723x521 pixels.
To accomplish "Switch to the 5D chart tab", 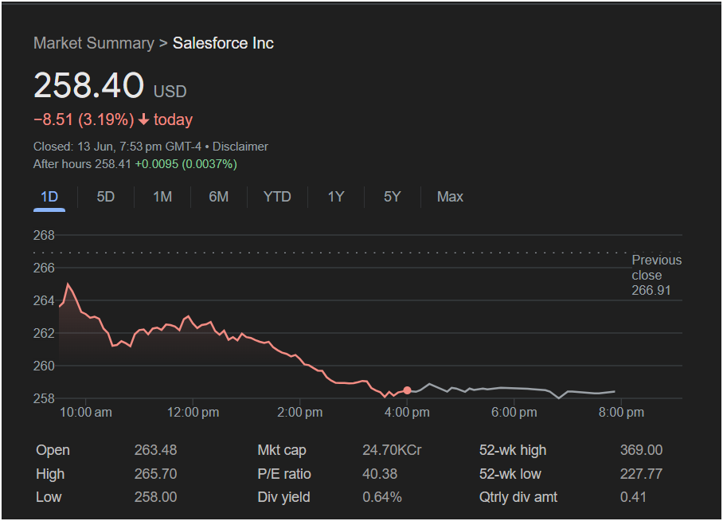I will pyautogui.click(x=106, y=197).
